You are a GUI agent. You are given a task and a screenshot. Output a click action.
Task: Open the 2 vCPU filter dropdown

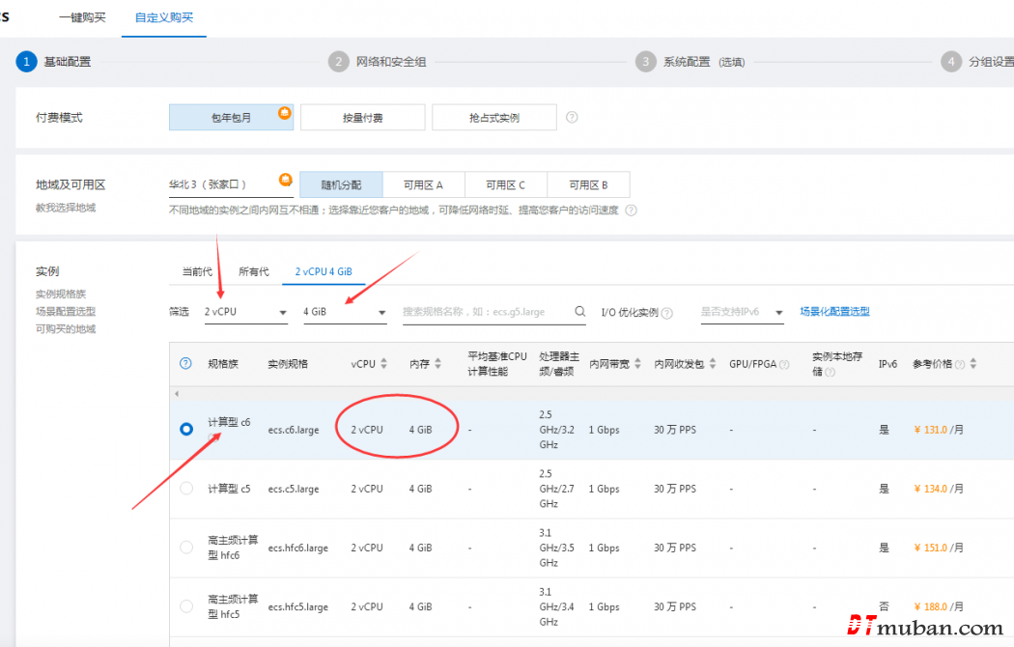point(245,312)
